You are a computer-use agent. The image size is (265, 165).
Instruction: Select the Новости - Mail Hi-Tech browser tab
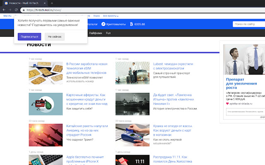click(x=25, y=3)
